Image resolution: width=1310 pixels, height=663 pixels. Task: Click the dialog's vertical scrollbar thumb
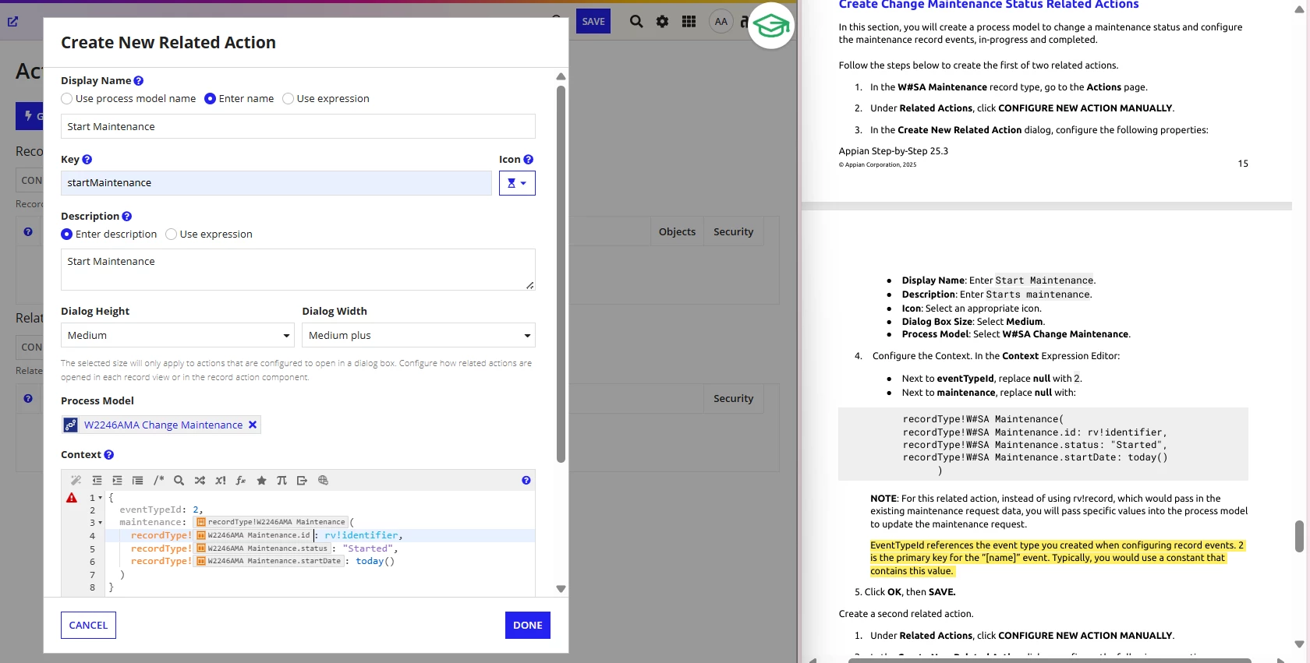point(561,273)
